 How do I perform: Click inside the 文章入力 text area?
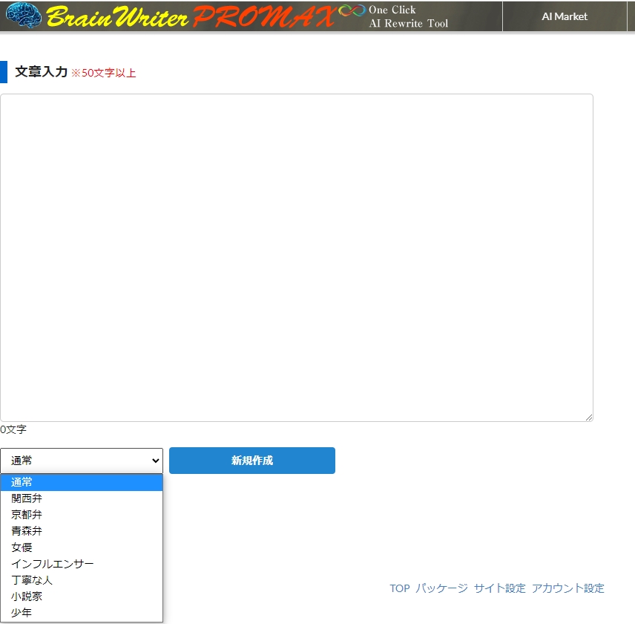tap(297, 257)
